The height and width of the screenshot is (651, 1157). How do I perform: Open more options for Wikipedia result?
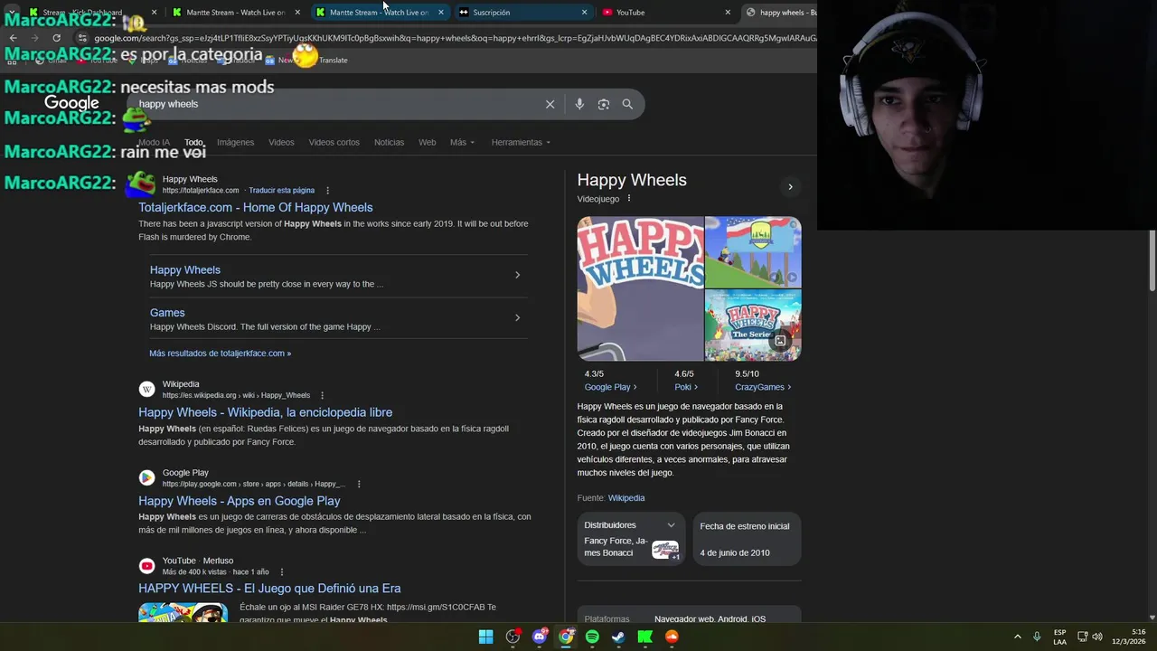(322, 395)
